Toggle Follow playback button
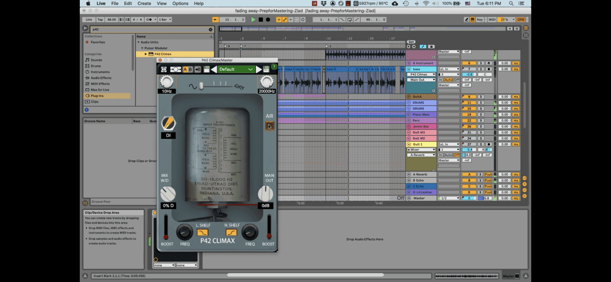The height and width of the screenshot is (282, 611). click(x=215, y=19)
